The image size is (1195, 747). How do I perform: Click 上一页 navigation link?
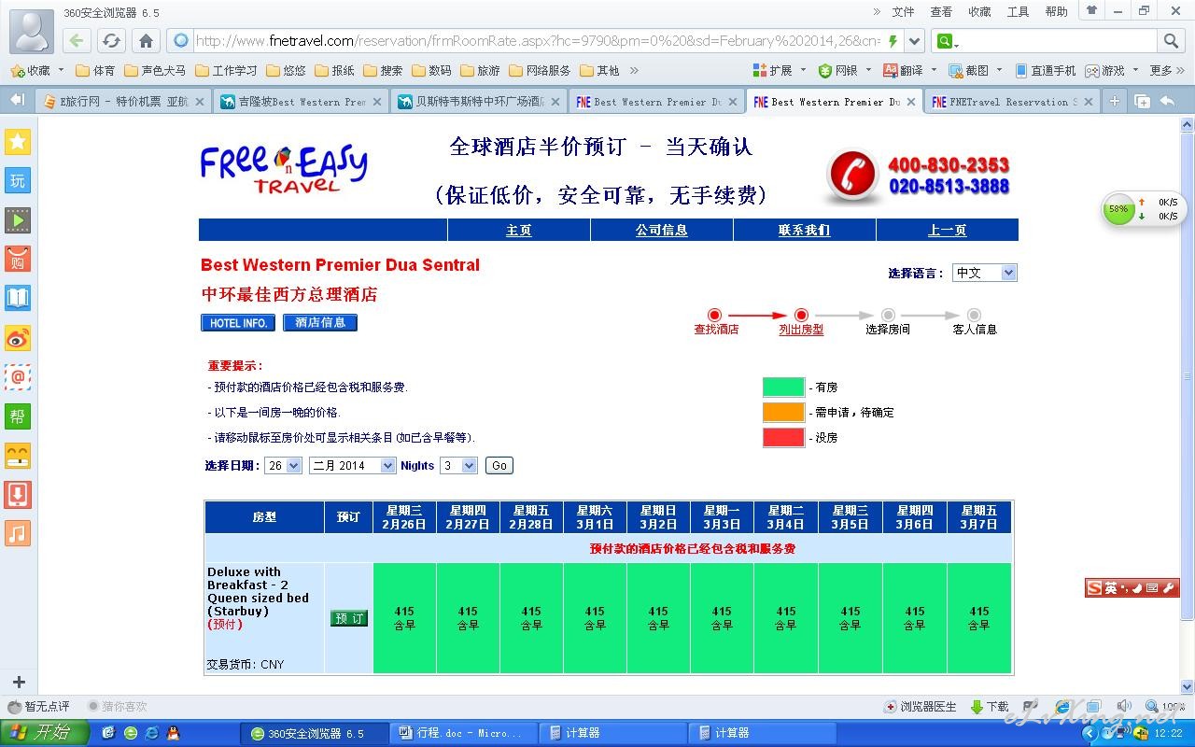coord(947,230)
